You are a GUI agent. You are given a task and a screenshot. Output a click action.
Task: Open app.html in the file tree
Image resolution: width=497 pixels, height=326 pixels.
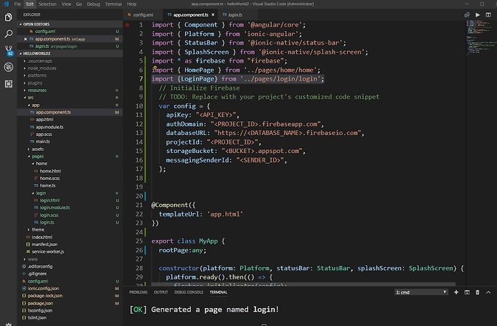point(44,119)
